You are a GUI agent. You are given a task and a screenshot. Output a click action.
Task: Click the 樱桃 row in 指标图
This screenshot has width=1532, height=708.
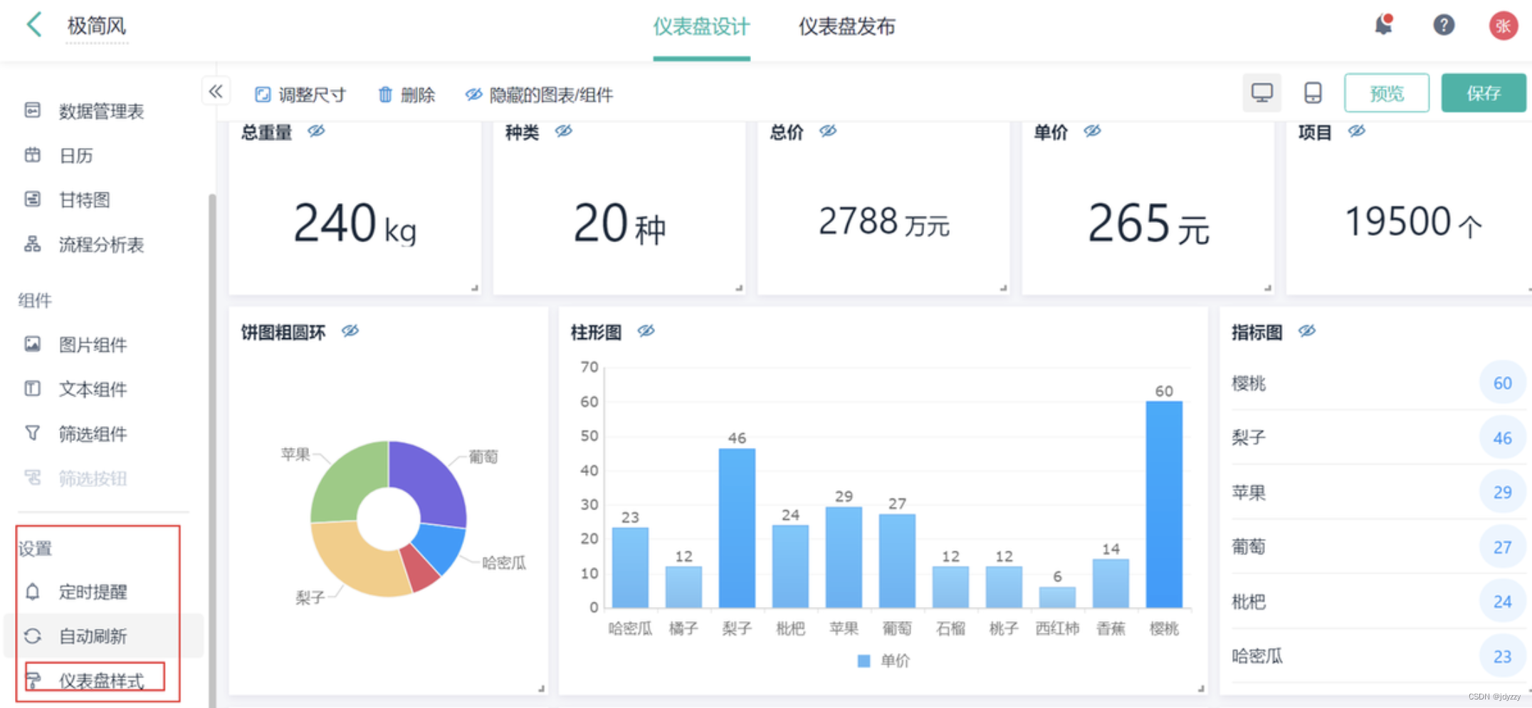[x=1378, y=383]
